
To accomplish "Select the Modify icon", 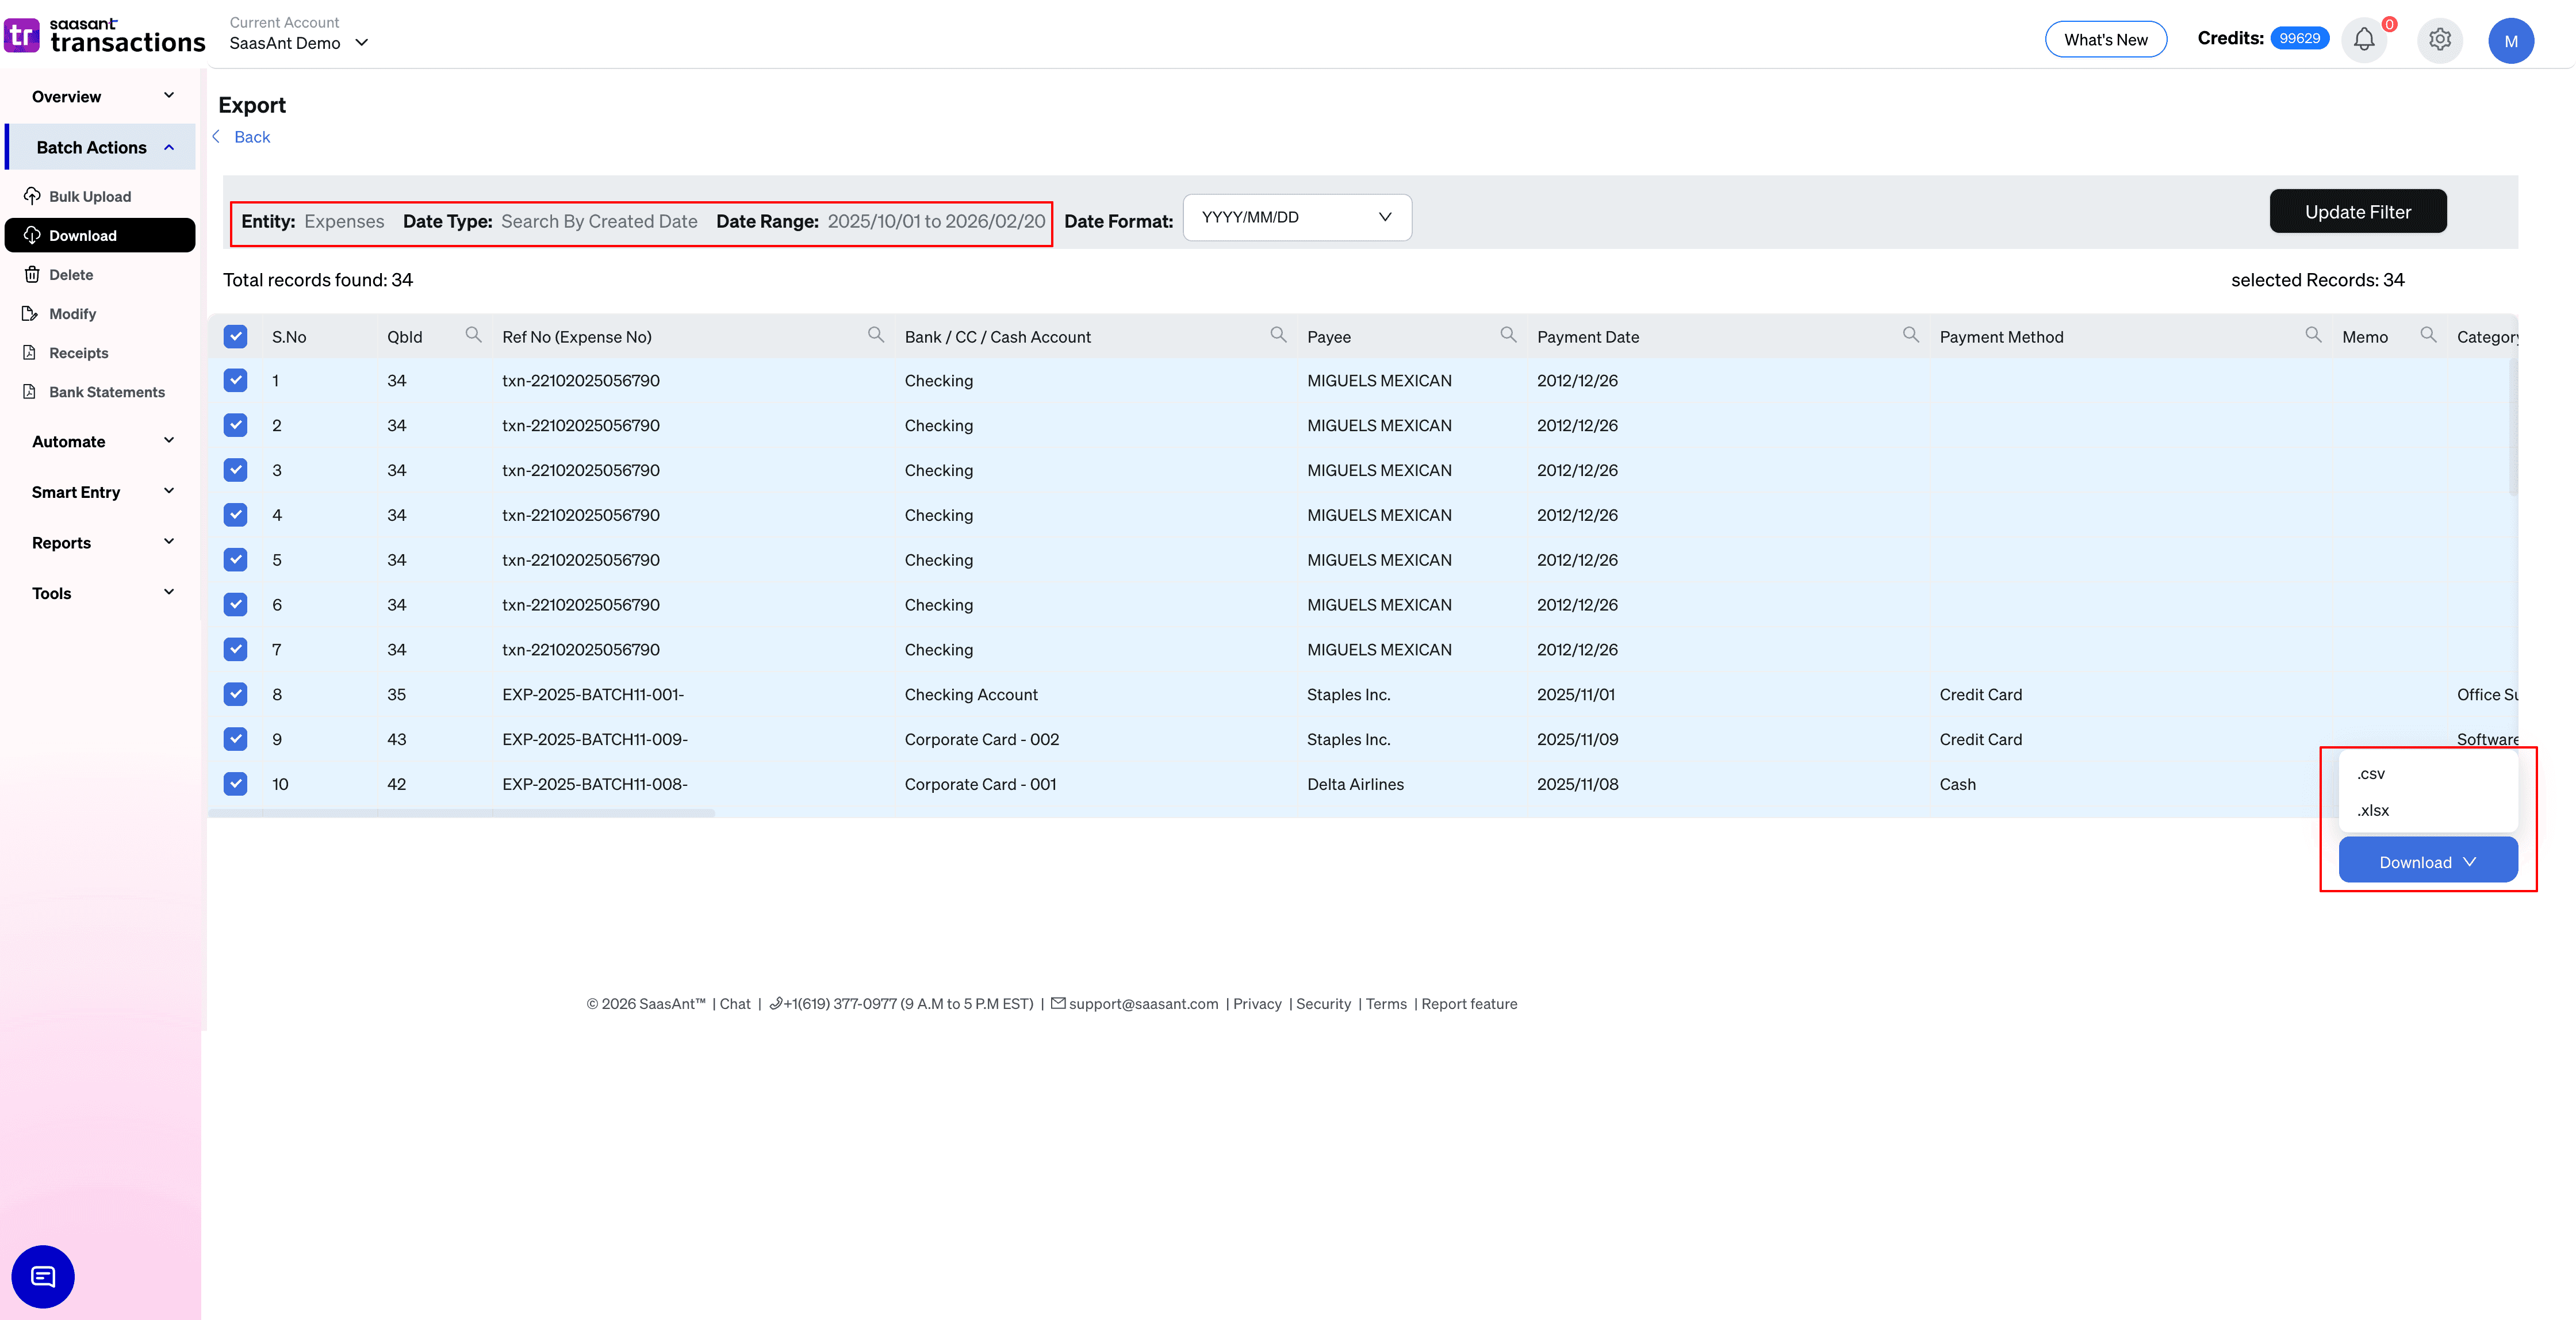I will pyautogui.click(x=31, y=313).
